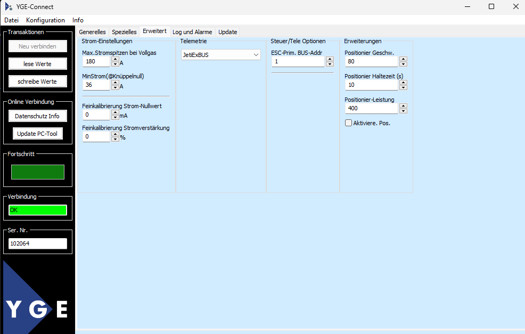Decrease ESC-Prim. BUS-Addr value

click(330, 64)
